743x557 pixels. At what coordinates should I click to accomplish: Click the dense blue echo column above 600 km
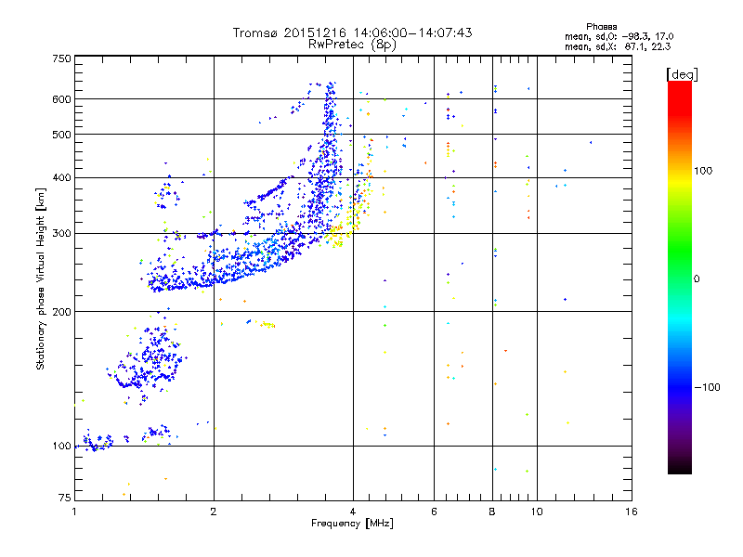(x=331, y=90)
